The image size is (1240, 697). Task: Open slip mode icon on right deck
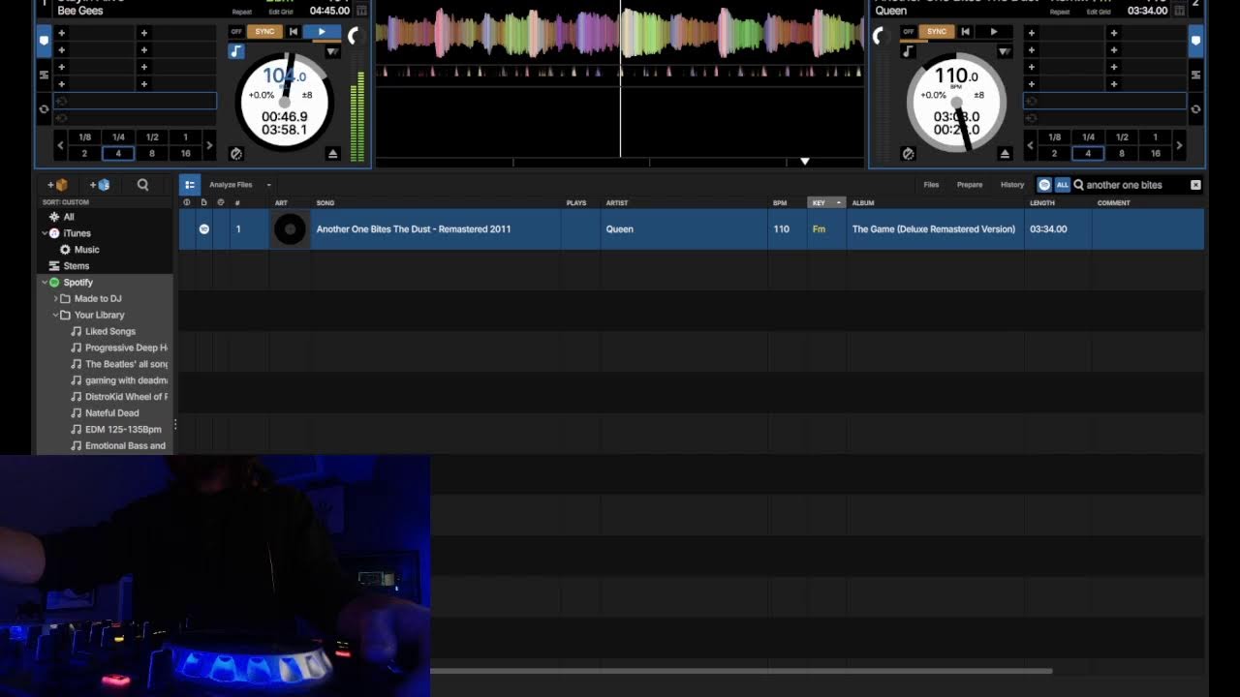click(x=908, y=154)
